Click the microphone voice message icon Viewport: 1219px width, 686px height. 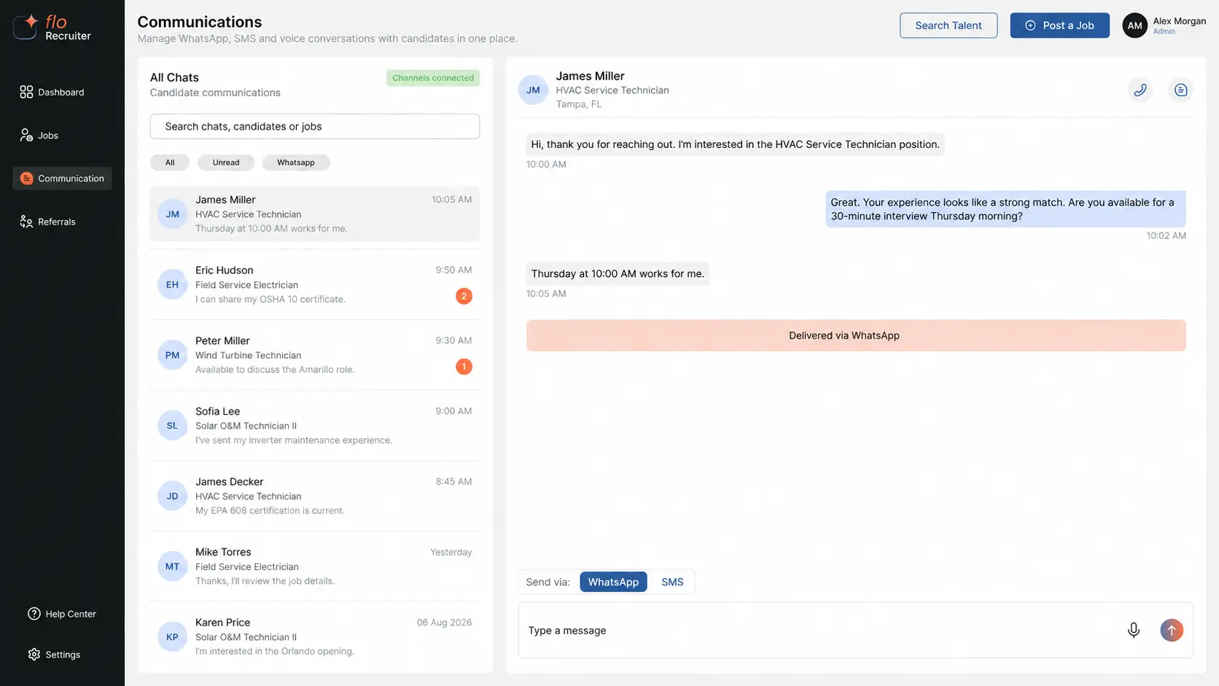click(x=1134, y=630)
